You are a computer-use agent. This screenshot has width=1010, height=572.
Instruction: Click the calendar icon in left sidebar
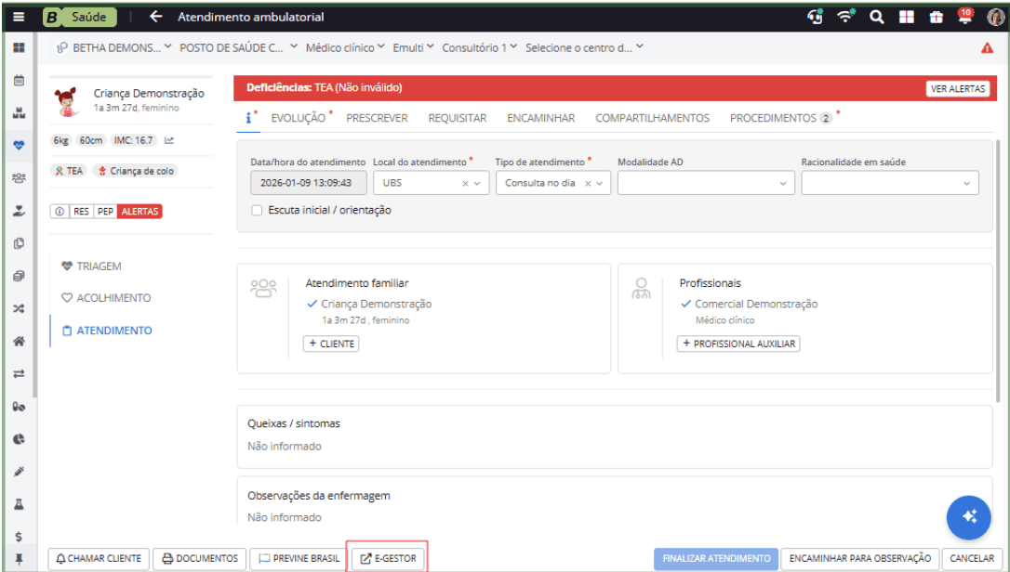click(x=18, y=81)
